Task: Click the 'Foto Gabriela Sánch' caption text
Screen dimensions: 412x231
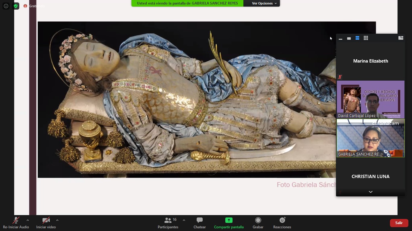Action: click(306, 185)
